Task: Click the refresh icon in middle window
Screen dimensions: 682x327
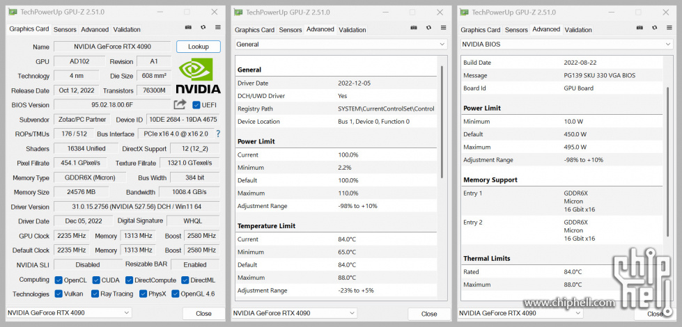Action: (x=429, y=28)
